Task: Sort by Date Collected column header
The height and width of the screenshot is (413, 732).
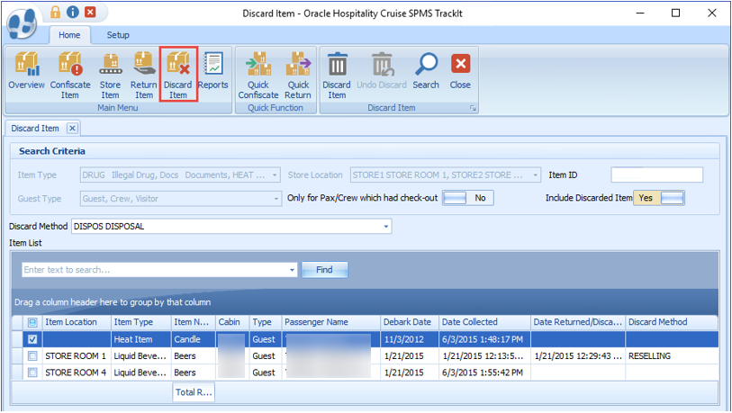Action: [484, 322]
